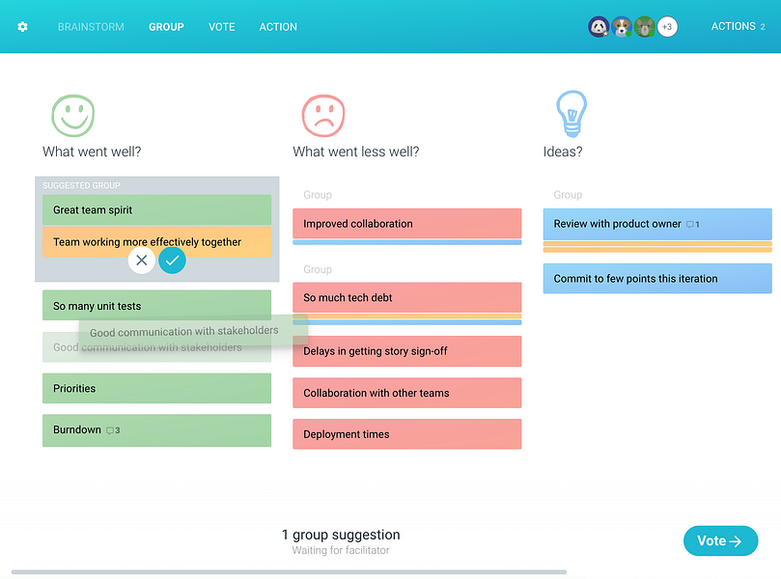Click the green smiley face icon

[x=73, y=116]
